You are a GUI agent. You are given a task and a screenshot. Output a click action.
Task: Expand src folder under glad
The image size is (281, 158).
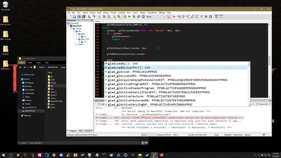point(79,36)
